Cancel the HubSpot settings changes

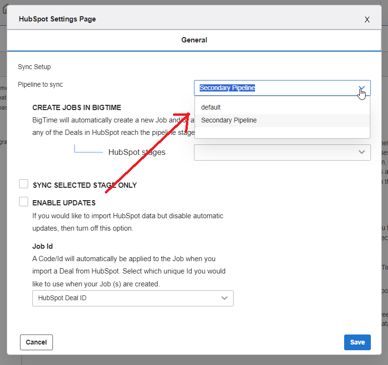coord(36,342)
